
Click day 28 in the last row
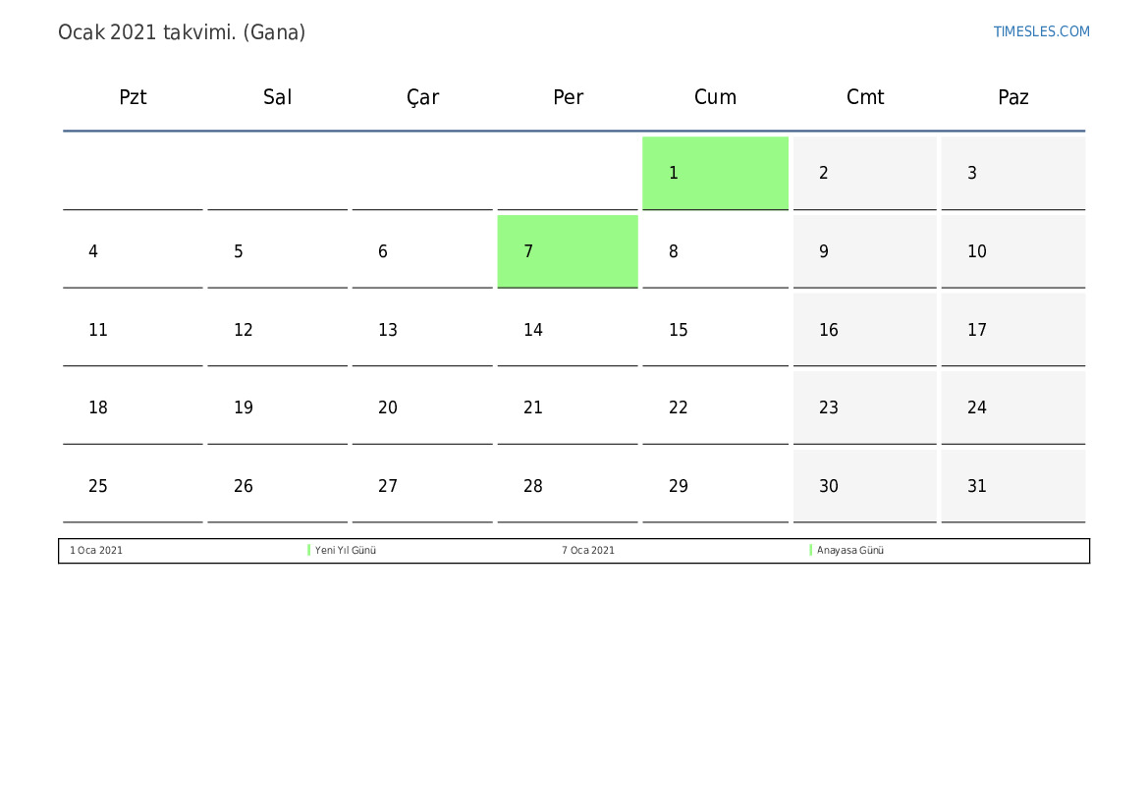coord(568,486)
